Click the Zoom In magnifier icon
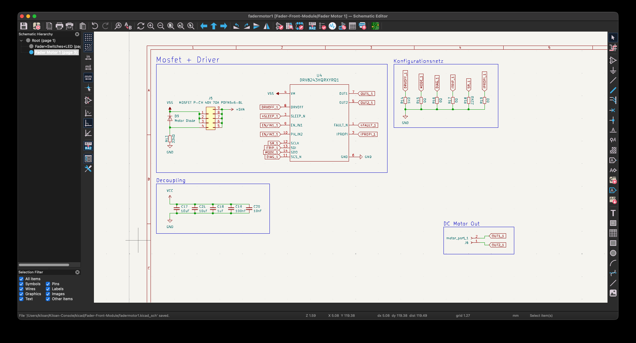Viewport: 636px width, 343px height. (x=151, y=26)
